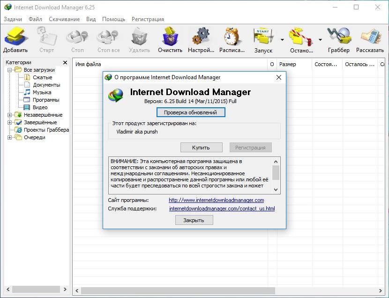Open the Регистрация menu
The image size is (389, 298).
coord(148,19)
